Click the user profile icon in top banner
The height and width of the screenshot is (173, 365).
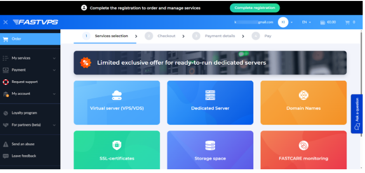tap(84, 7)
